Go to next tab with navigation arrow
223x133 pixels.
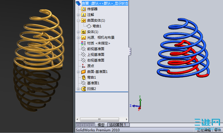[87, 125]
